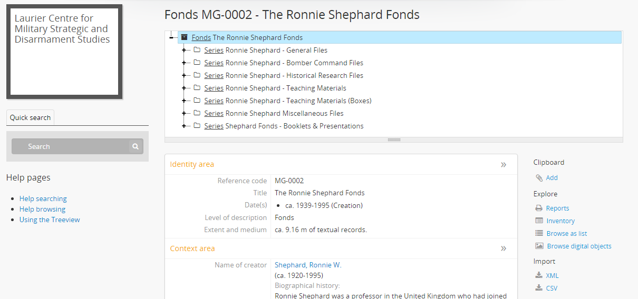This screenshot has height=299, width=638.
Task: Expand the Historical Research Files series
Action: click(184, 75)
